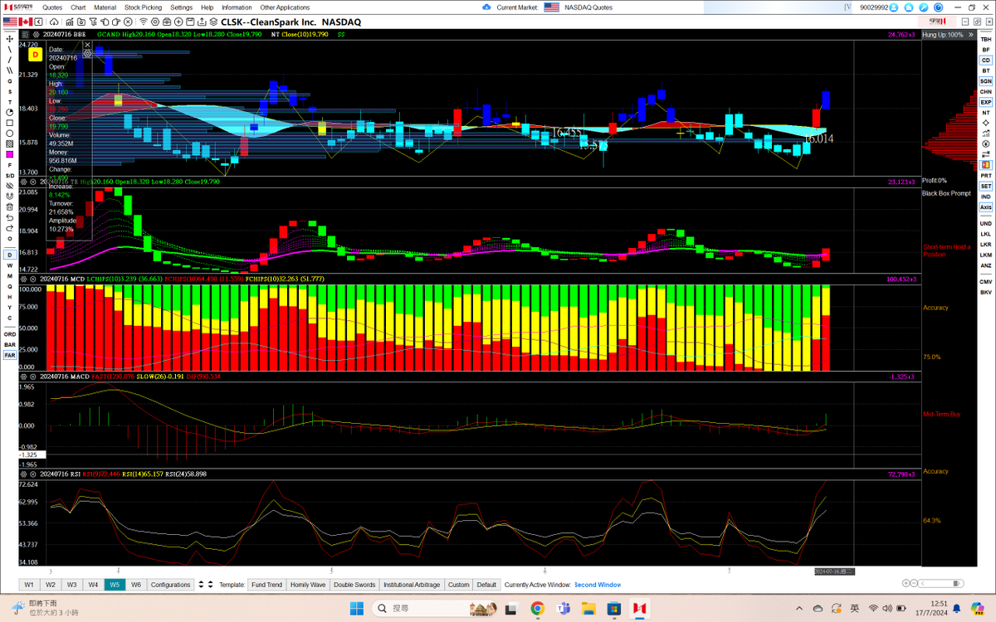The image size is (996, 622).
Task: Open the RSI panel settings gear
Action: coord(24,474)
